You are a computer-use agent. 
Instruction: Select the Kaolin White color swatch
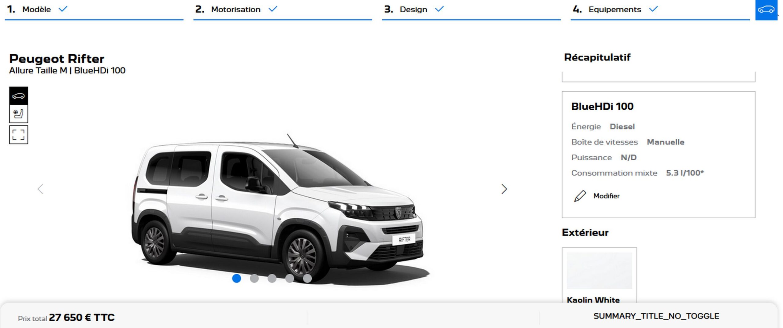[x=599, y=271]
